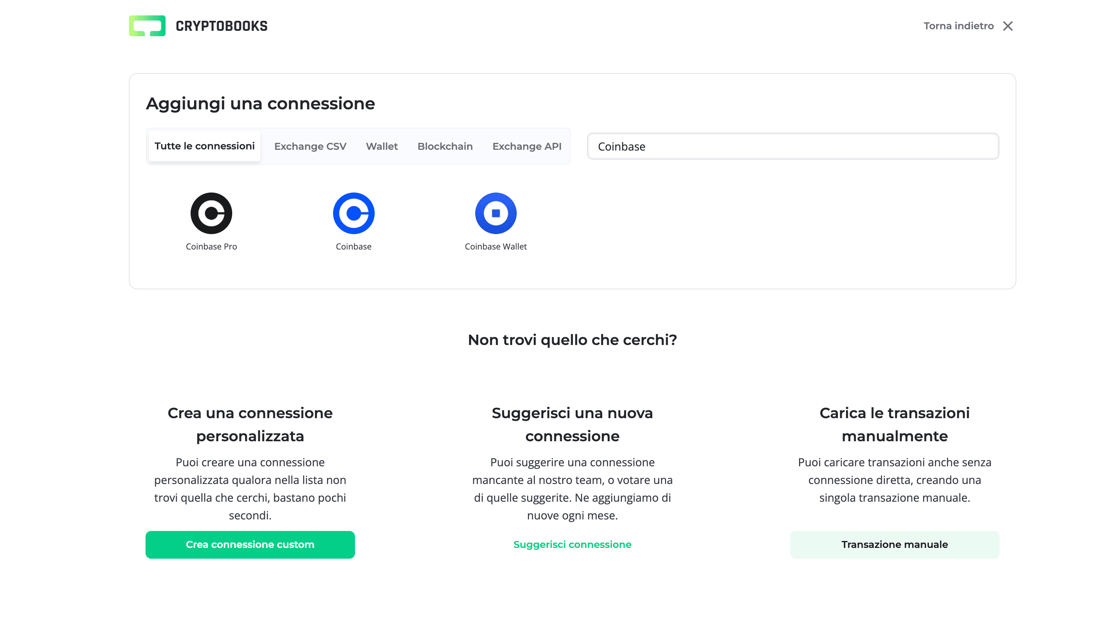Select Coinbase Pro by its label

[211, 246]
